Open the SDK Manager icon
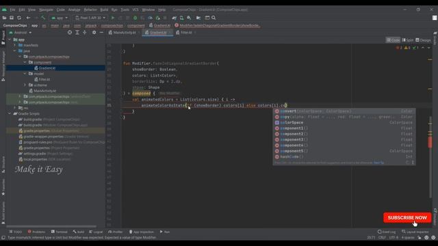Screen dimensions: 438x246 pyautogui.click(x=189, y=18)
